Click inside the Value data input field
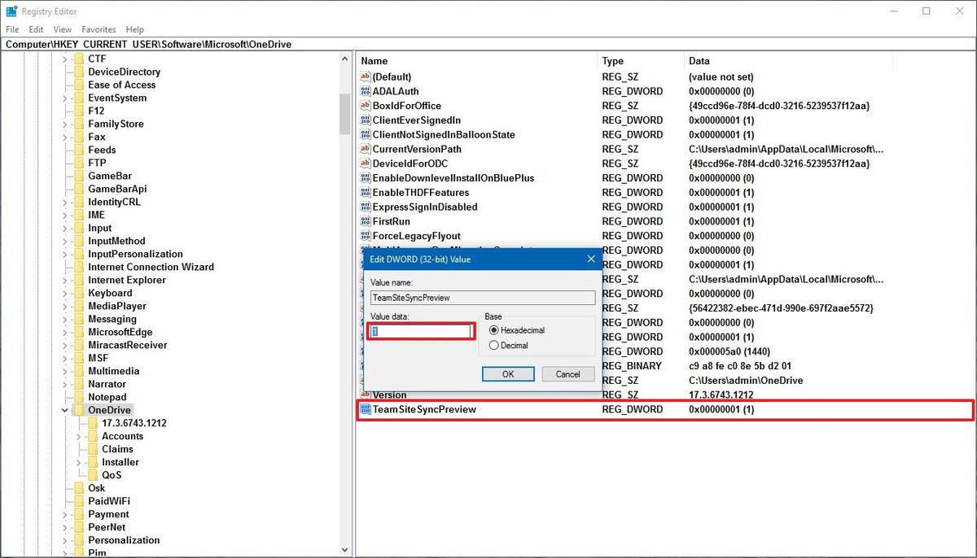The image size is (977, 558). (421, 331)
